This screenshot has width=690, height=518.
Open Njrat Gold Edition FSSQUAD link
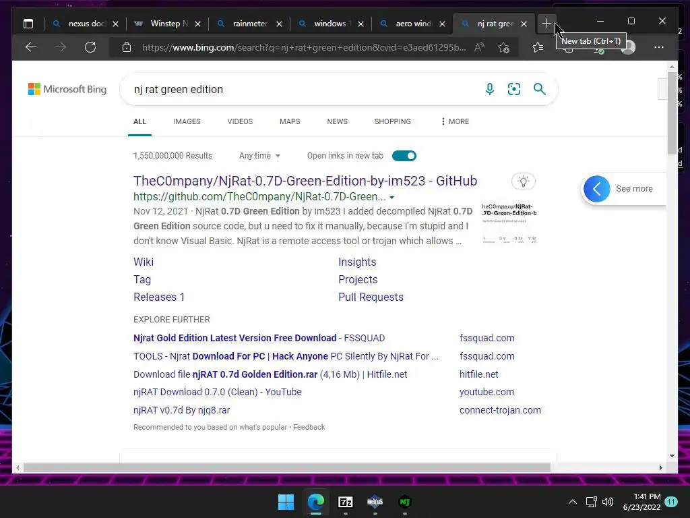pyautogui.click(x=259, y=338)
